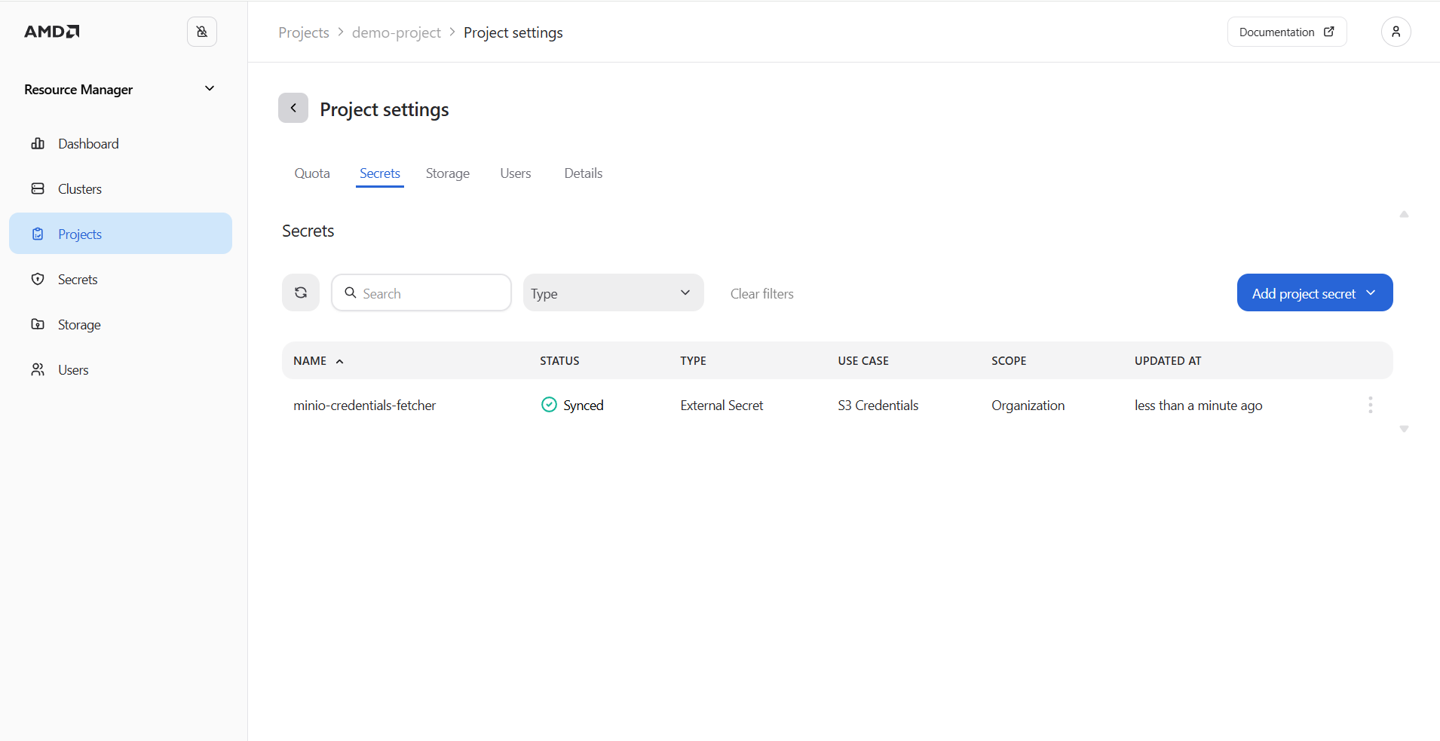Viewport: 1440px width, 741px height.
Task: Click the back arrow button beside Project settings
Action: pyautogui.click(x=293, y=108)
